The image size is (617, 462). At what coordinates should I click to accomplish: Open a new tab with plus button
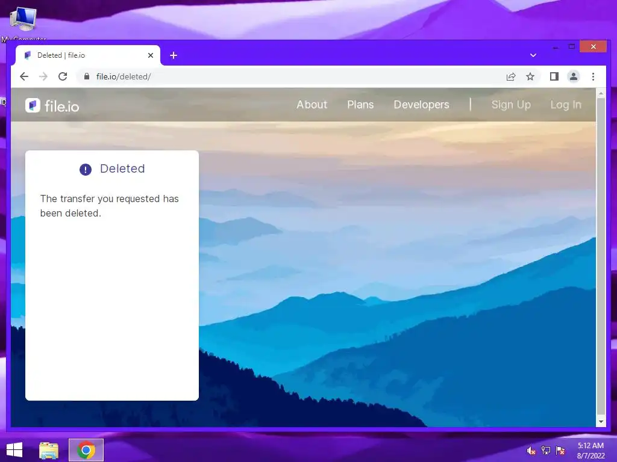tap(174, 55)
